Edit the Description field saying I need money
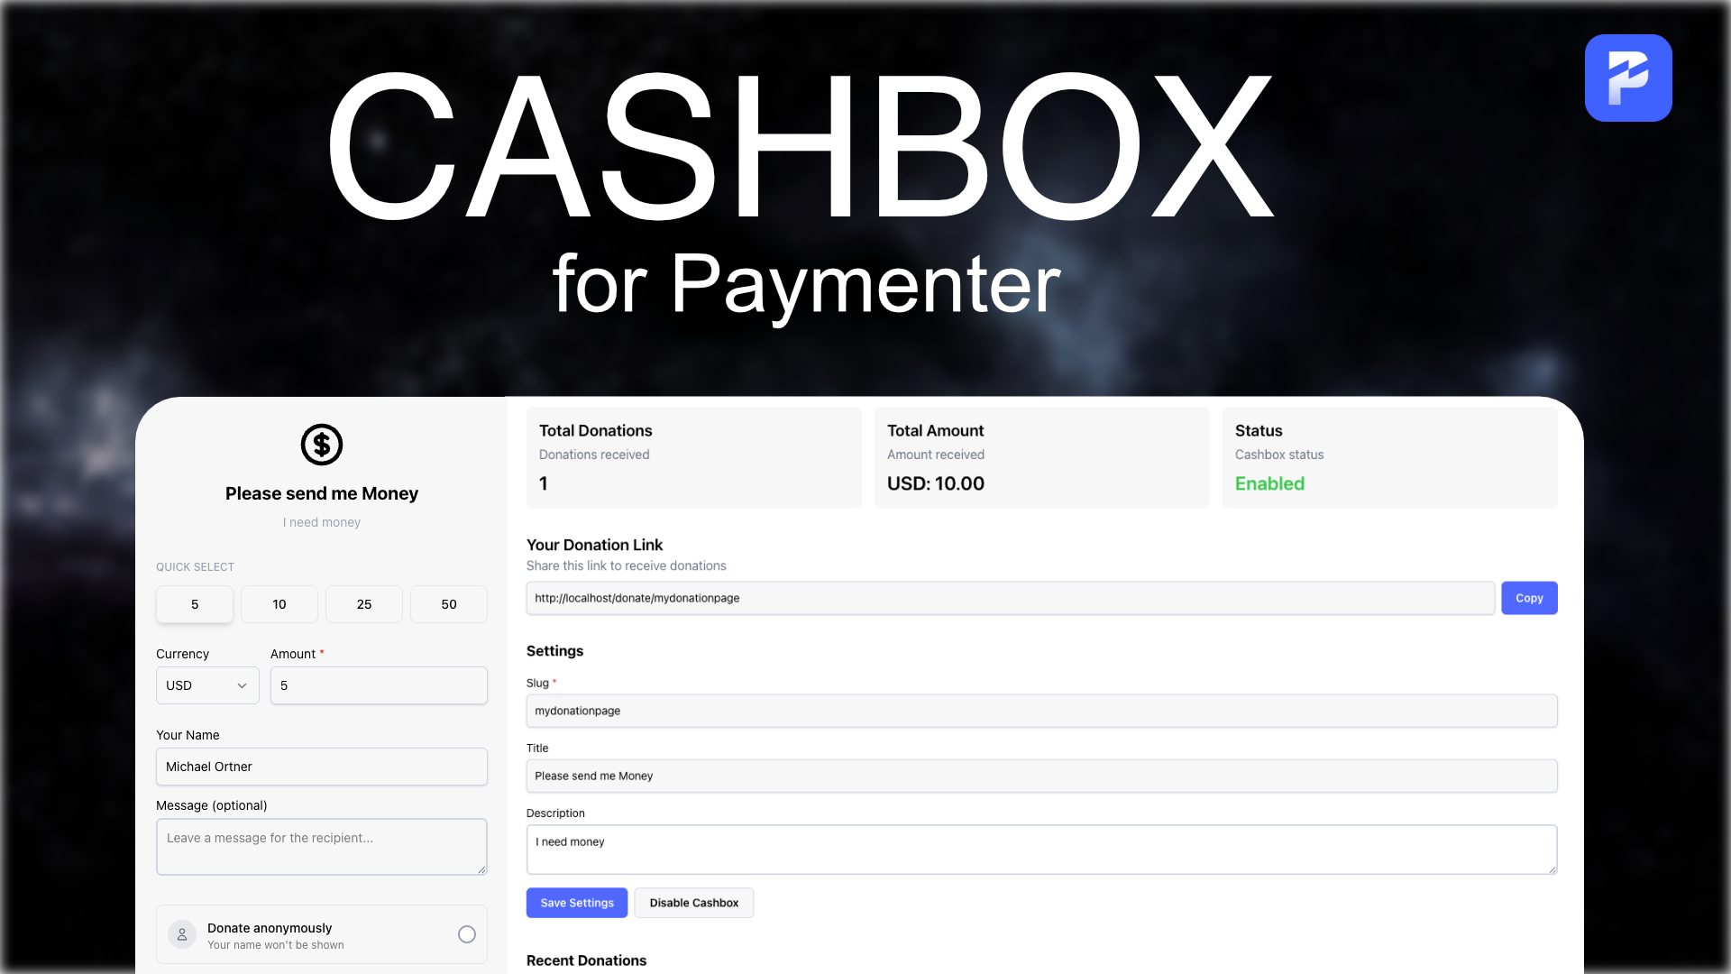 tap(1041, 849)
